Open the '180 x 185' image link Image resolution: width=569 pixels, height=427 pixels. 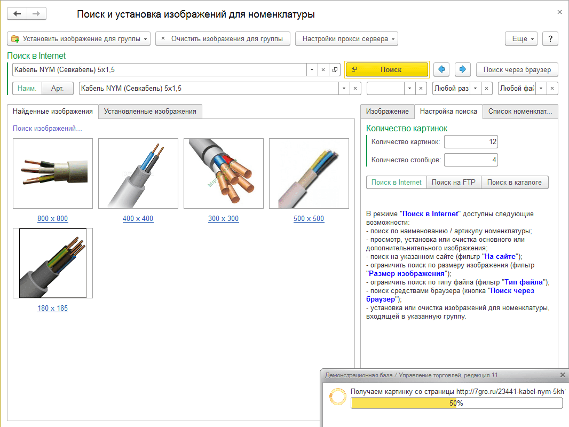pyautogui.click(x=53, y=308)
